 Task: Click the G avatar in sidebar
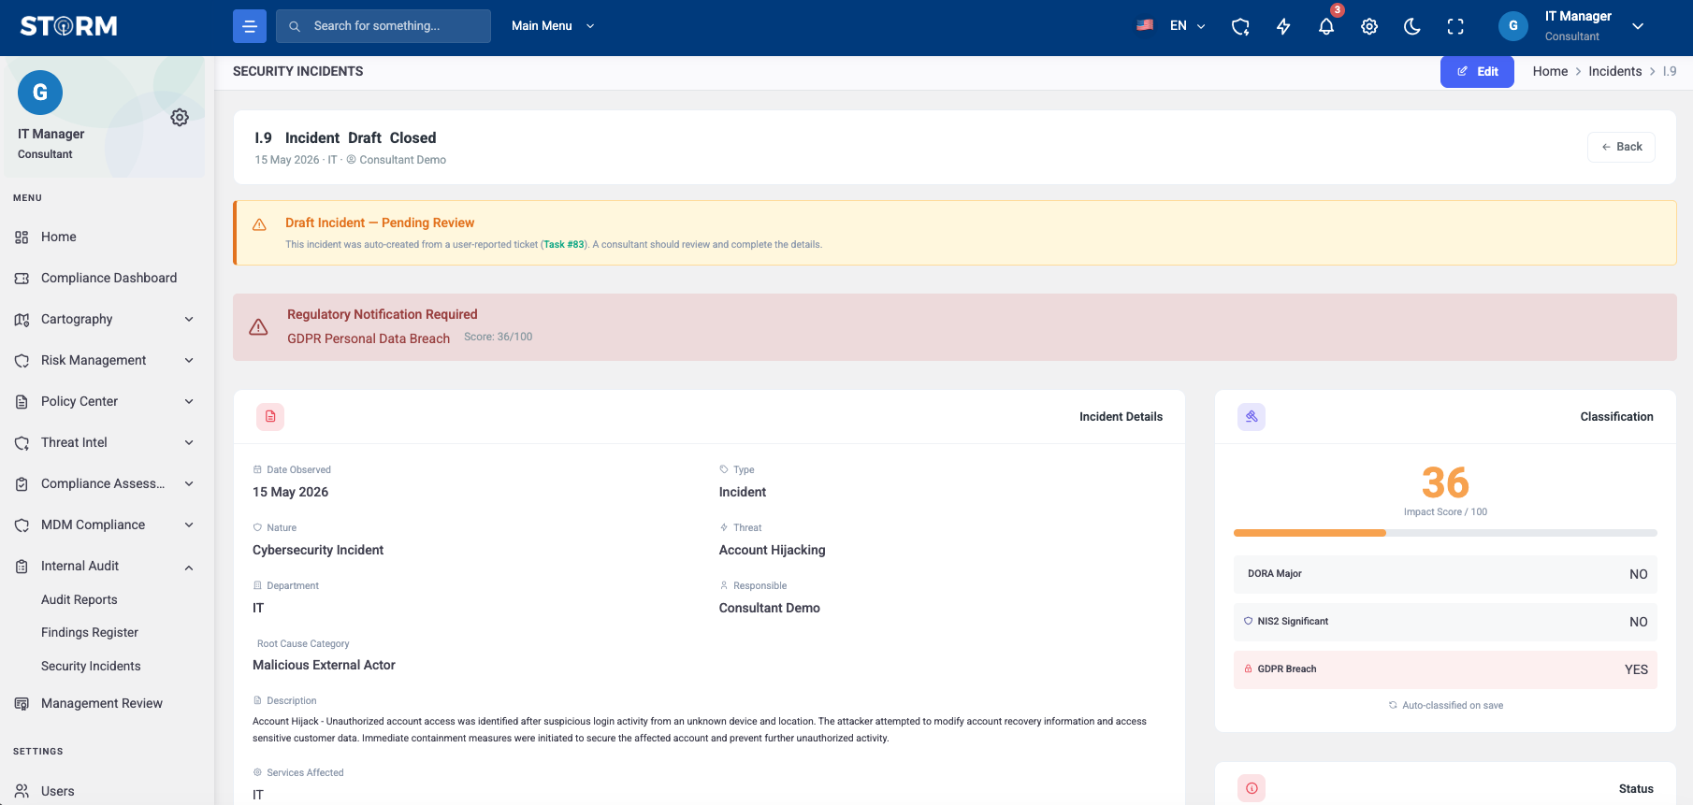pos(40,93)
